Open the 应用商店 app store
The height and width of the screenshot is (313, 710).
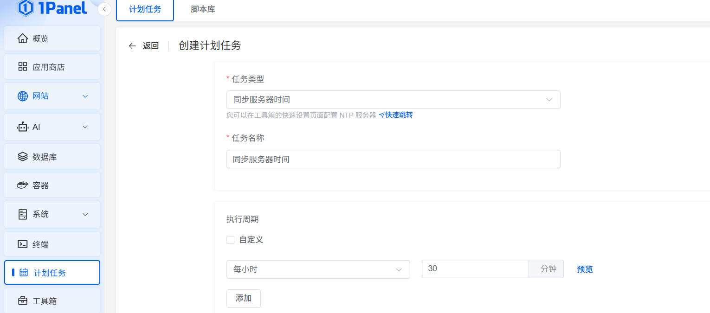point(52,66)
